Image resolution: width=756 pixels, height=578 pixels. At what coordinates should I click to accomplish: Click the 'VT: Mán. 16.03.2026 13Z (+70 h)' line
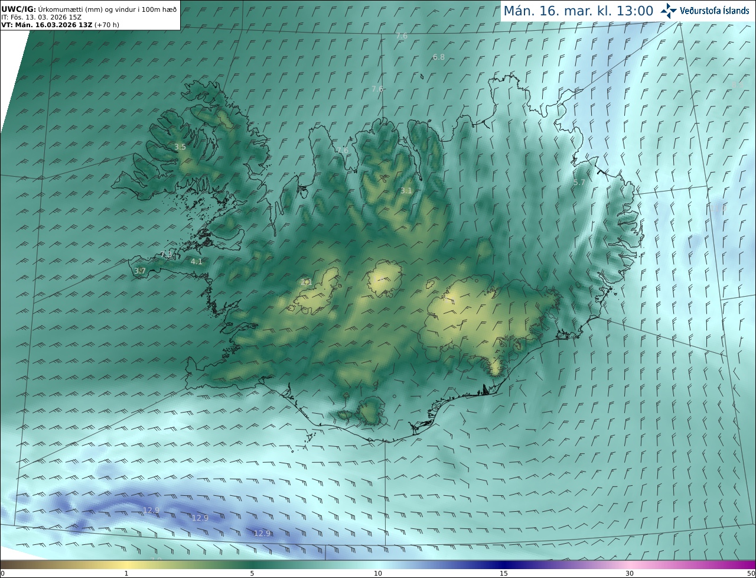tap(60, 25)
